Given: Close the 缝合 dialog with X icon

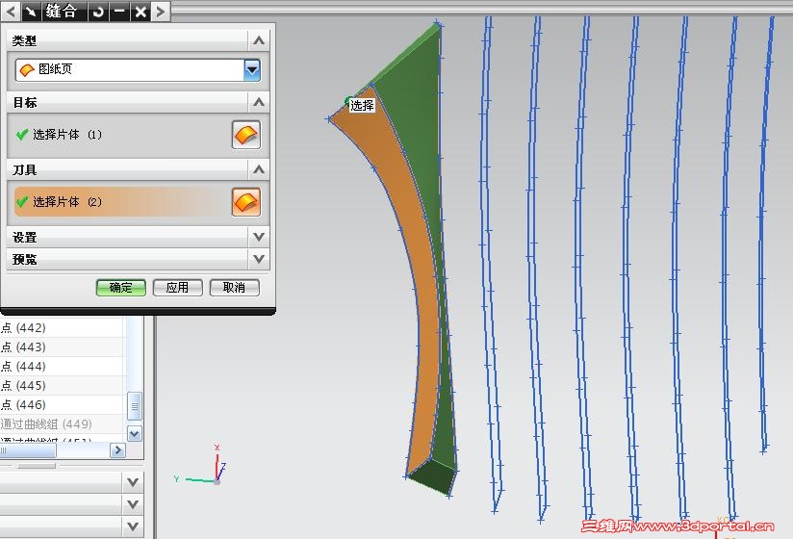Looking at the screenshot, I should (x=141, y=12).
